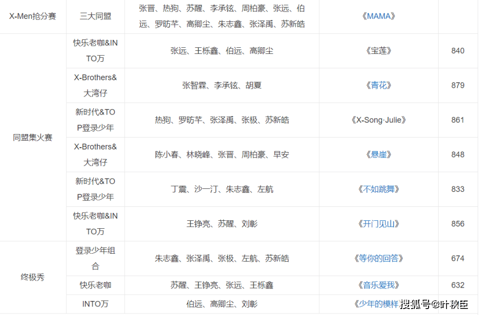Click the score 840

pyautogui.click(x=458, y=51)
